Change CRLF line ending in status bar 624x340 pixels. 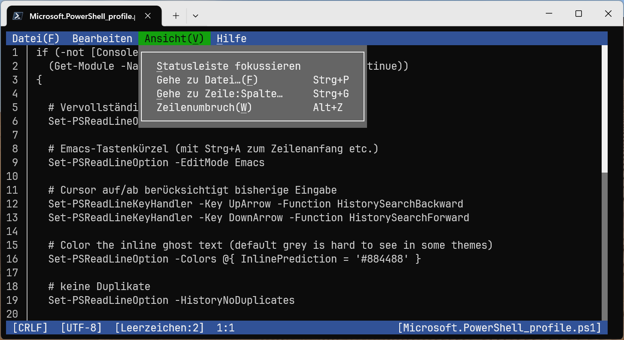click(x=30, y=328)
